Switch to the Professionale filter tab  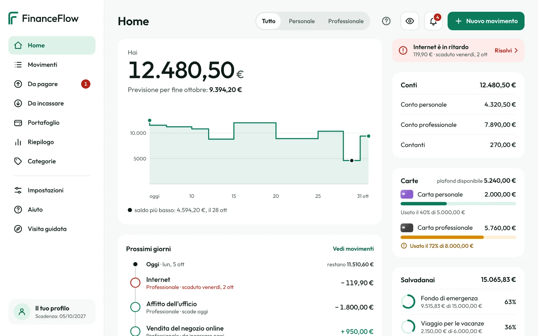346,21
